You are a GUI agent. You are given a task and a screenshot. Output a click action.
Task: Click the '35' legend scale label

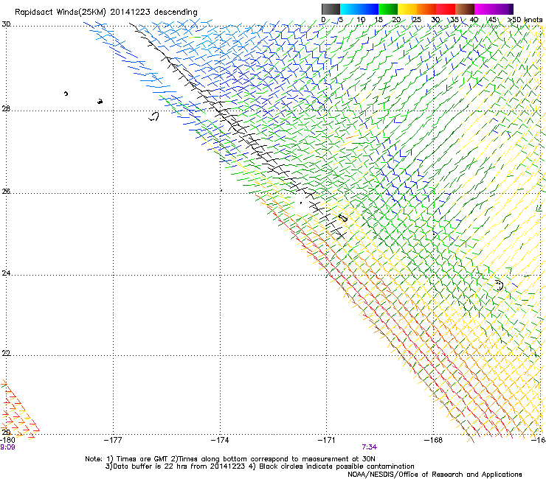click(455, 20)
